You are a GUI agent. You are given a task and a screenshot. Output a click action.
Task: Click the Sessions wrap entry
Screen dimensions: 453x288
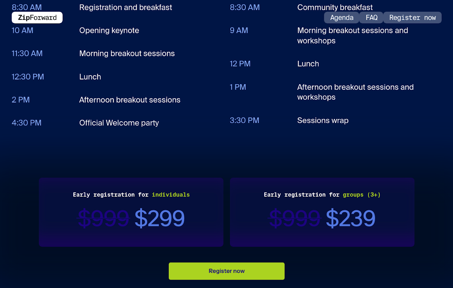click(323, 121)
